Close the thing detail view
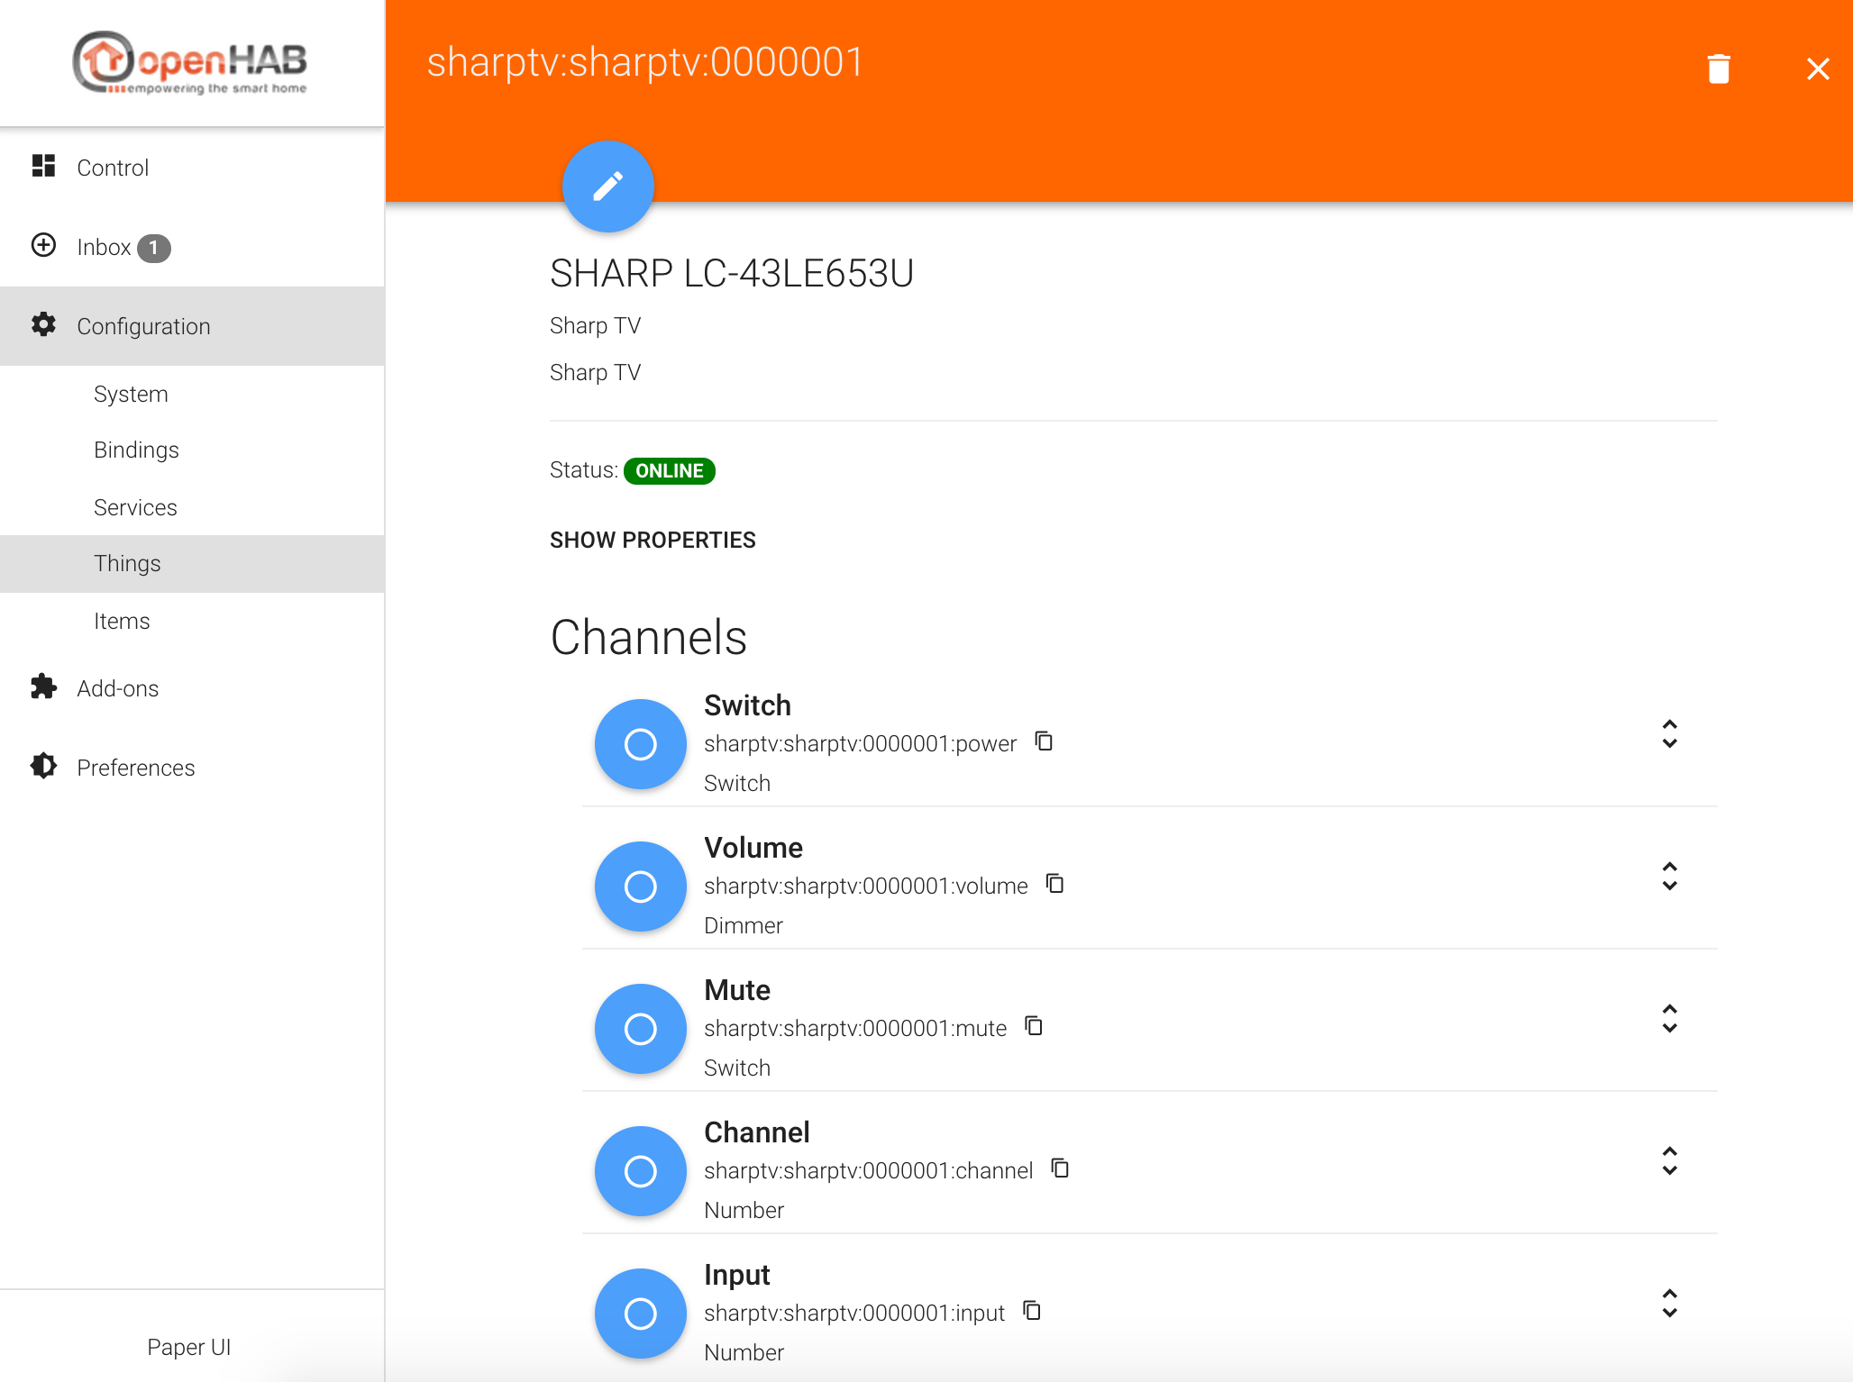Screen dimensions: 1853x1382 (x=1818, y=68)
